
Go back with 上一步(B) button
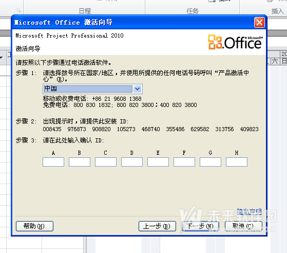click(x=157, y=226)
